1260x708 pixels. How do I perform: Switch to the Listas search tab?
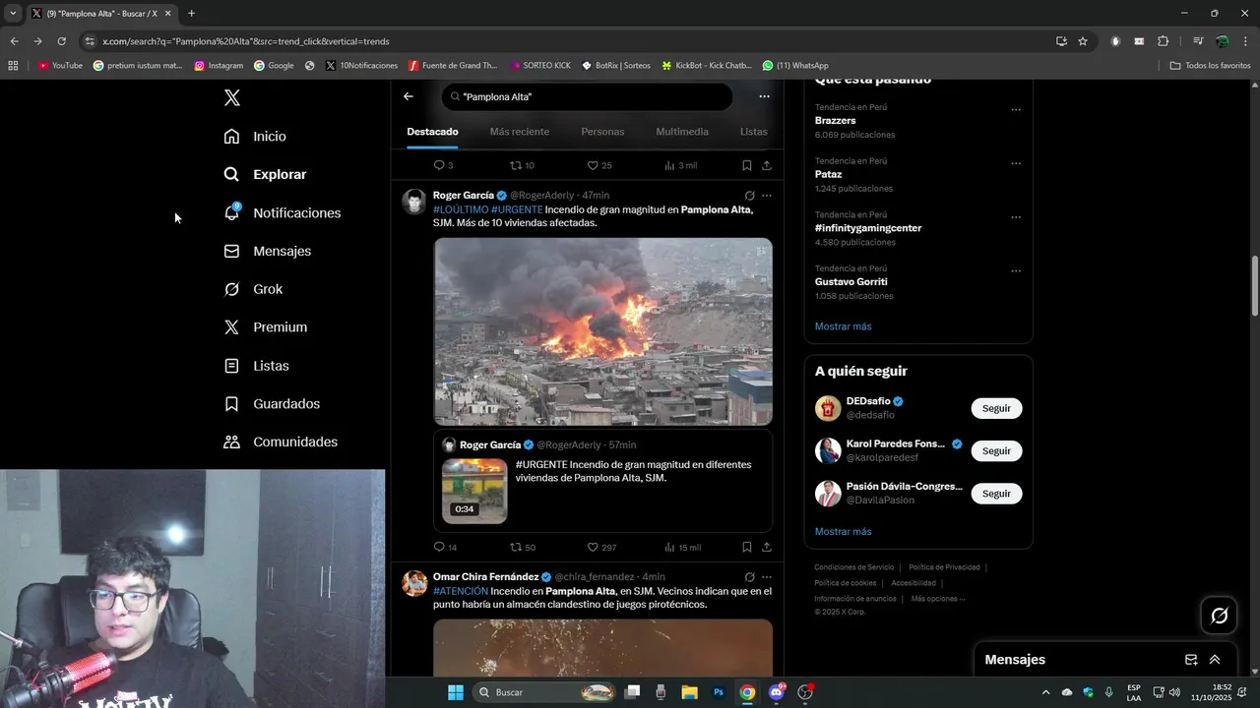pyautogui.click(x=753, y=132)
